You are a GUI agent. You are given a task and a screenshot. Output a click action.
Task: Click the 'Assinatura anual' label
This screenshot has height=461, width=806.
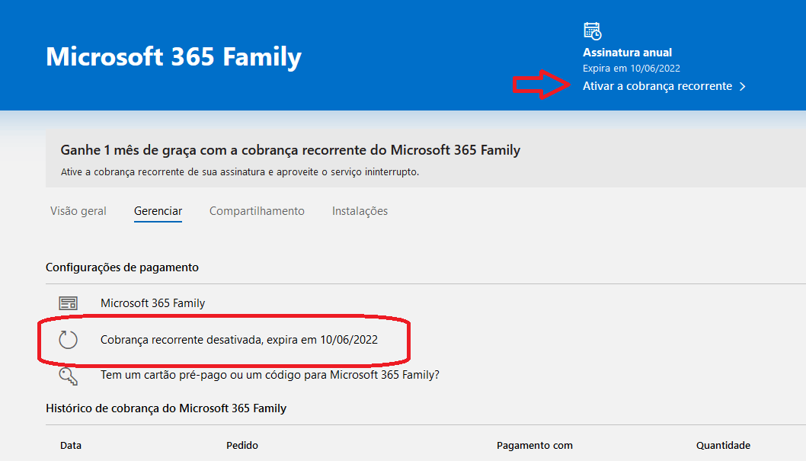(627, 53)
